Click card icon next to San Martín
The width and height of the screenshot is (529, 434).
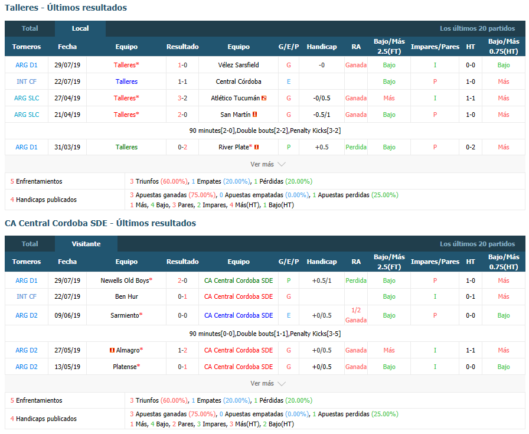pos(254,115)
